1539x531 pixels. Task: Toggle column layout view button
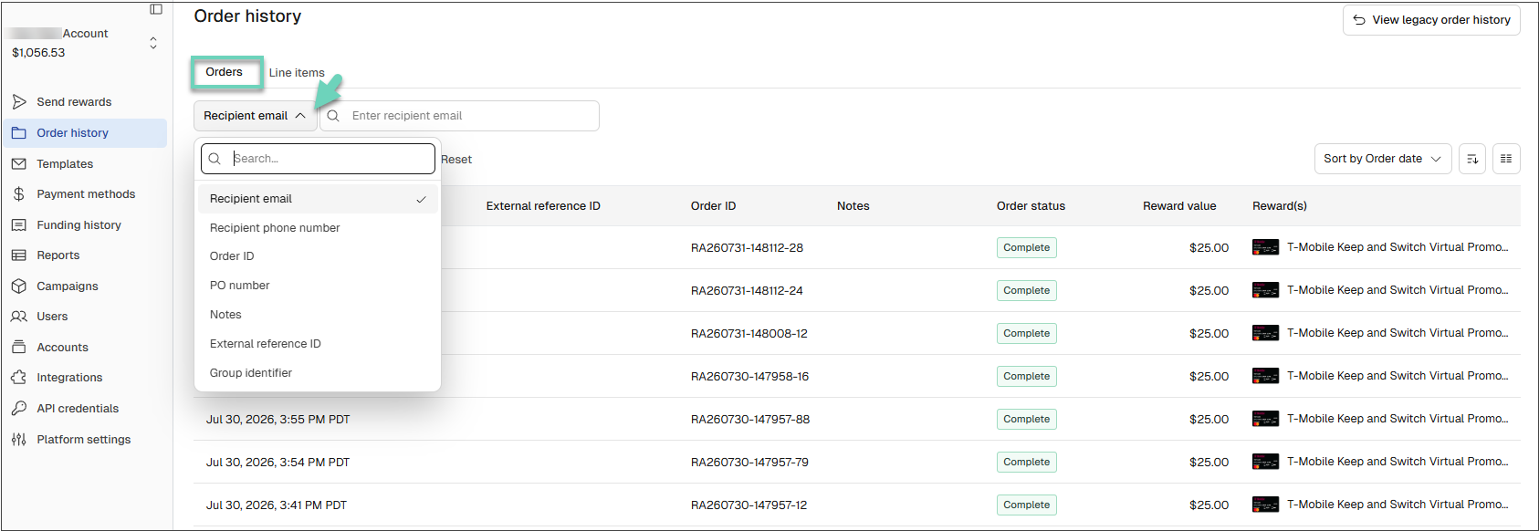(x=1506, y=159)
